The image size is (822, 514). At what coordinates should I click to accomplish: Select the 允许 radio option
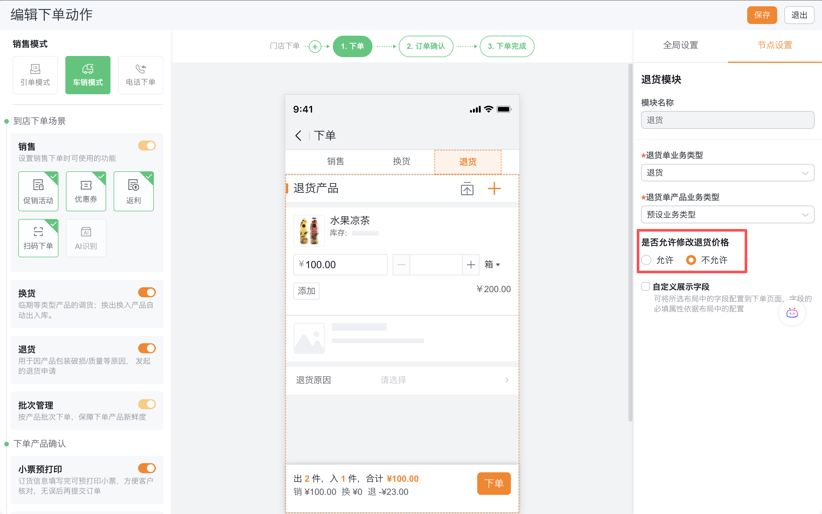[x=646, y=260]
